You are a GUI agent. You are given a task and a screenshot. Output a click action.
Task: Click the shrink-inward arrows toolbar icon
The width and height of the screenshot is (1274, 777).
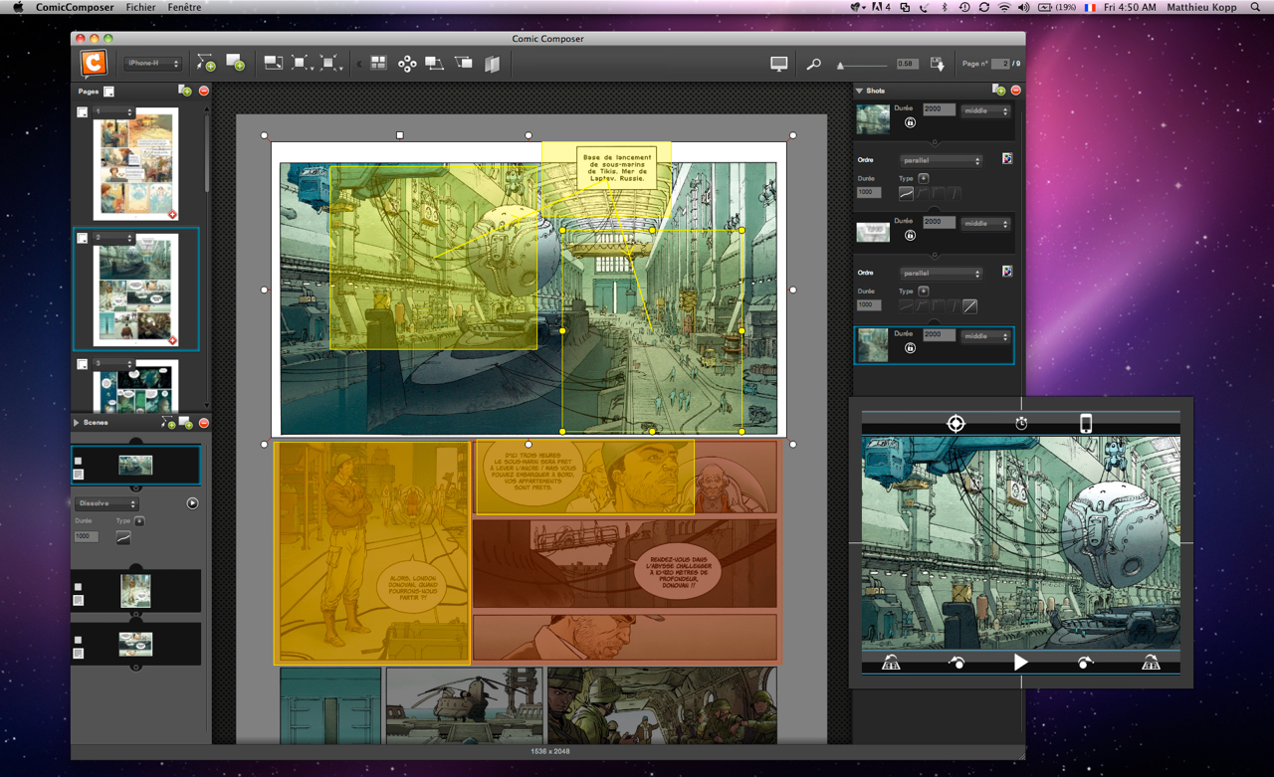tap(330, 63)
